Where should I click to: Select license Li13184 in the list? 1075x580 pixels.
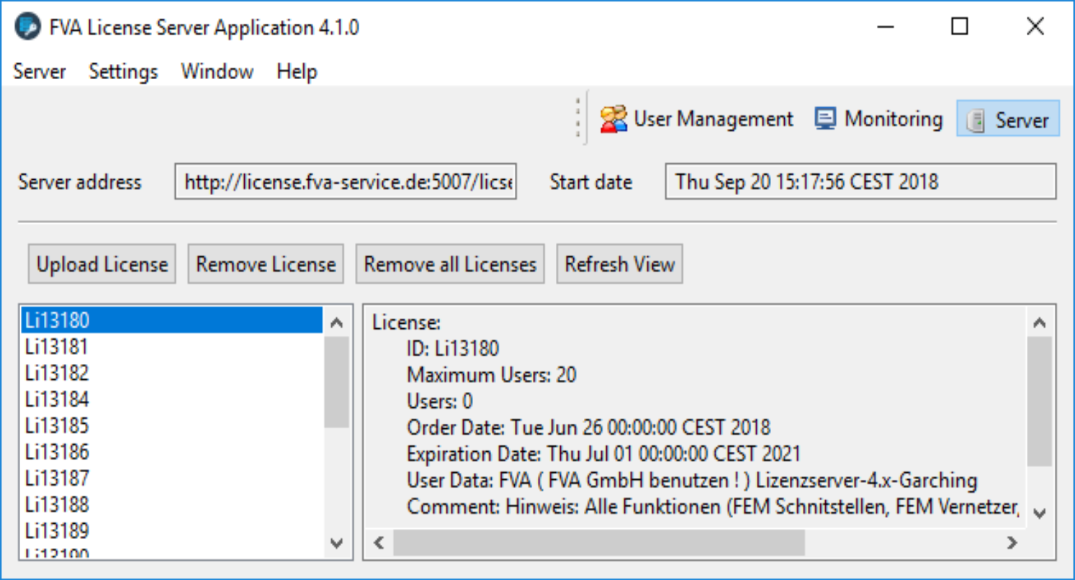(x=57, y=399)
